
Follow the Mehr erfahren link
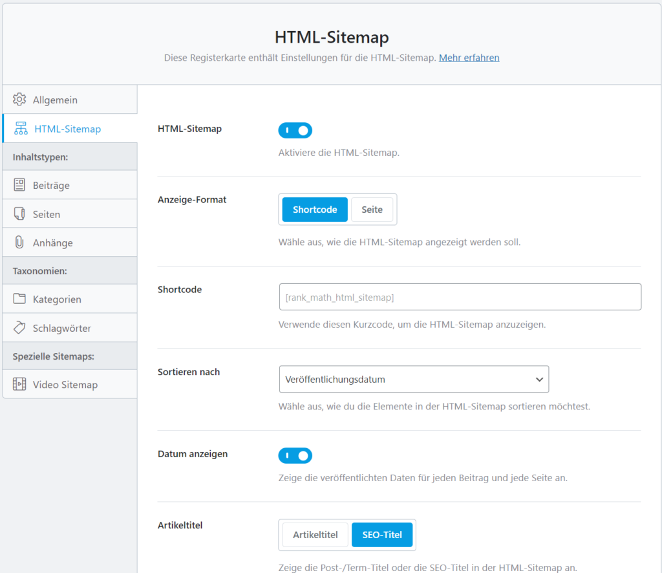469,58
